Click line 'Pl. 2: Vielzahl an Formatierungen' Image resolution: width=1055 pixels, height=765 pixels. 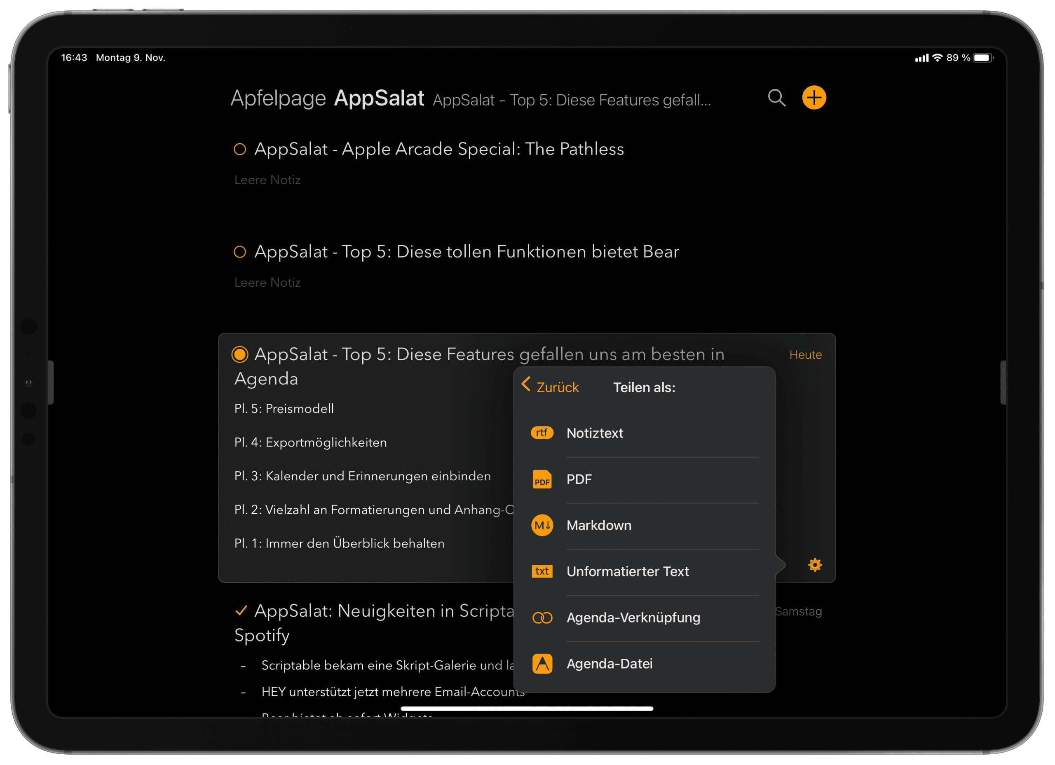tap(374, 510)
